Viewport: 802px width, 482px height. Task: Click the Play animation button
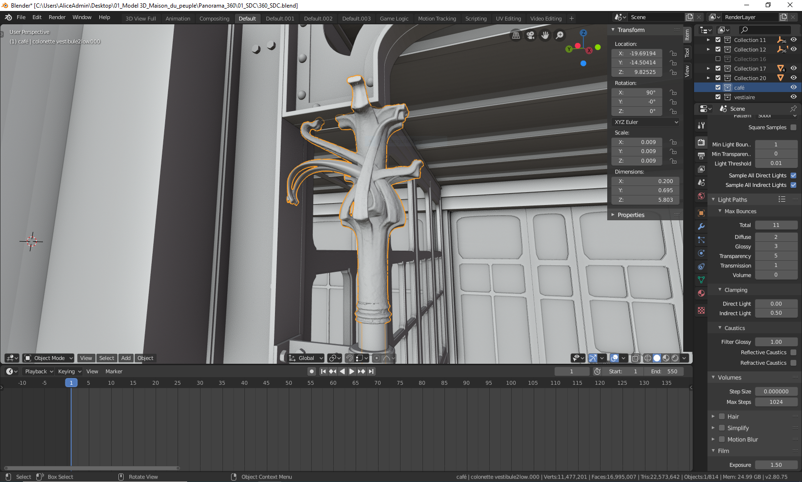[352, 371]
